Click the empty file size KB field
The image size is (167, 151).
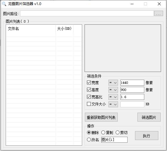132,104
